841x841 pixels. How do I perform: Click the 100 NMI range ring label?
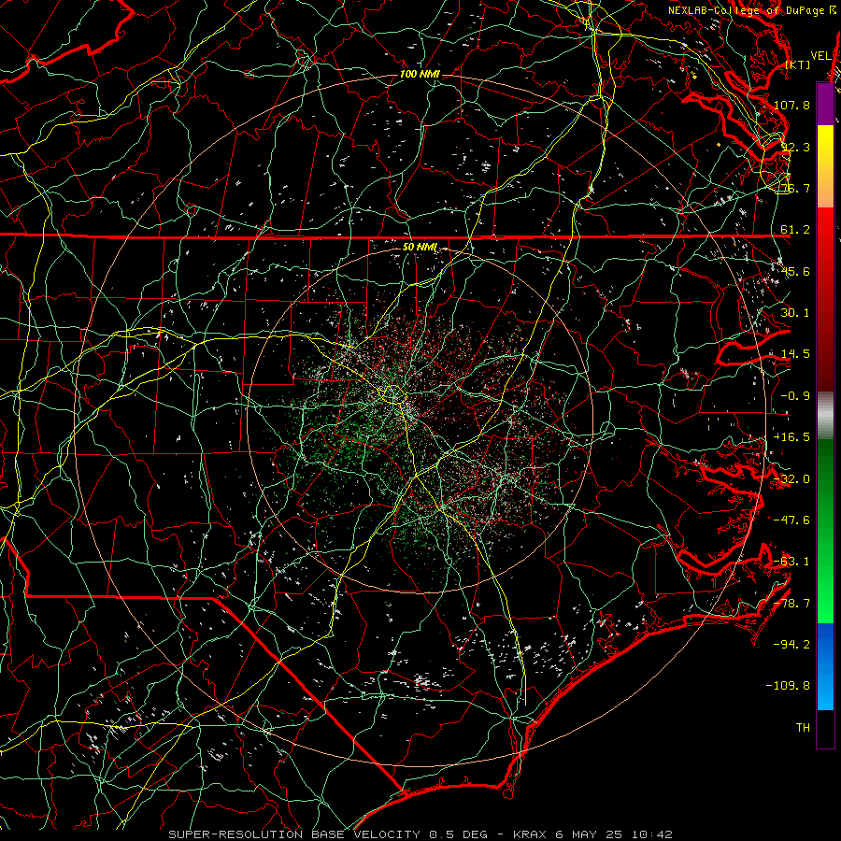pyautogui.click(x=420, y=74)
